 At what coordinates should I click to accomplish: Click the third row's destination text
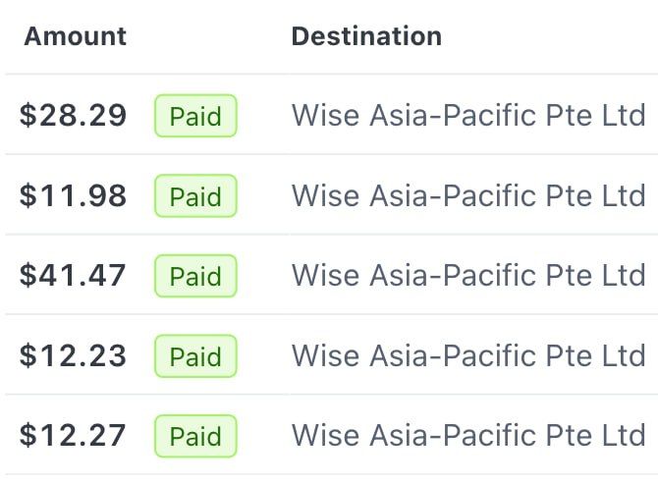click(x=468, y=276)
